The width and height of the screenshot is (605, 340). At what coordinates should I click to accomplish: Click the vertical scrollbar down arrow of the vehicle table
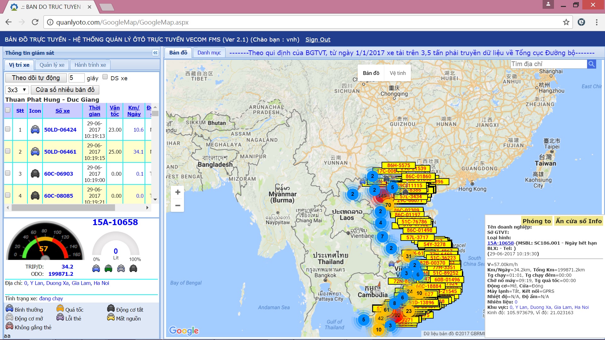pyautogui.click(x=155, y=200)
